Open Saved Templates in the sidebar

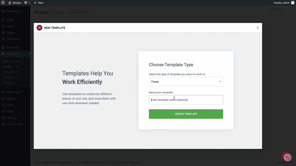point(12,61)
